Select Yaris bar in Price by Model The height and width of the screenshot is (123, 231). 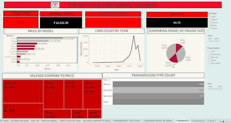coord(40,39)
